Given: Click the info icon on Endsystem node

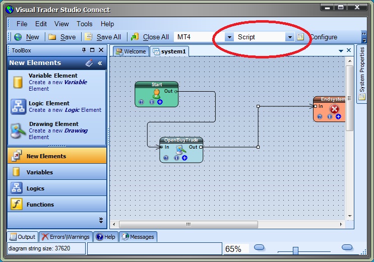Looking at the screenshot, I should click(330, 116).
